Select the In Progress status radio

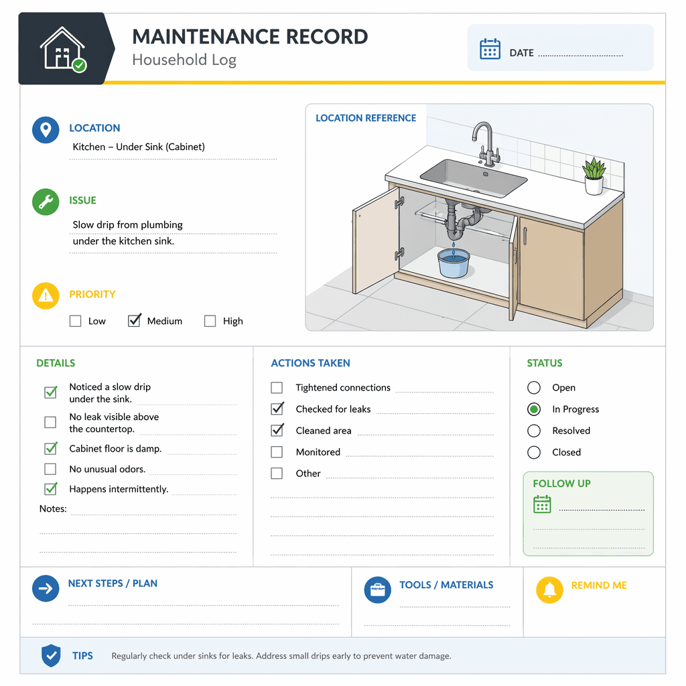(534, 409)
